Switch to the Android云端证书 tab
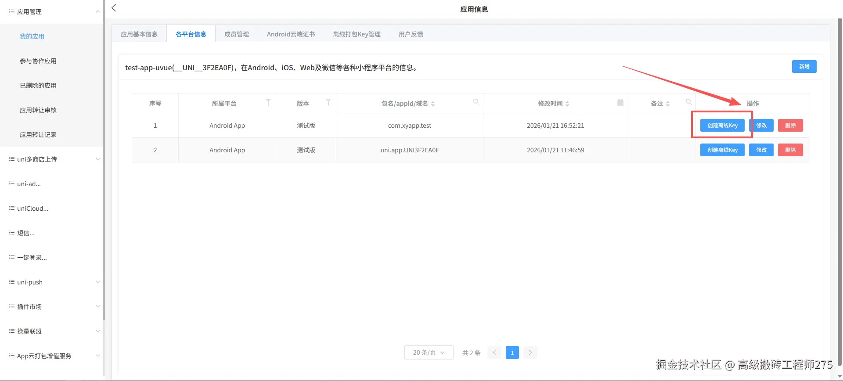Image resolution: width=843 pixels, height=381 pixels. (291, 34)
